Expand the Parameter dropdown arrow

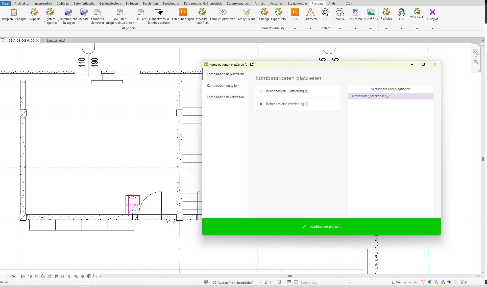tap(310, 29)
